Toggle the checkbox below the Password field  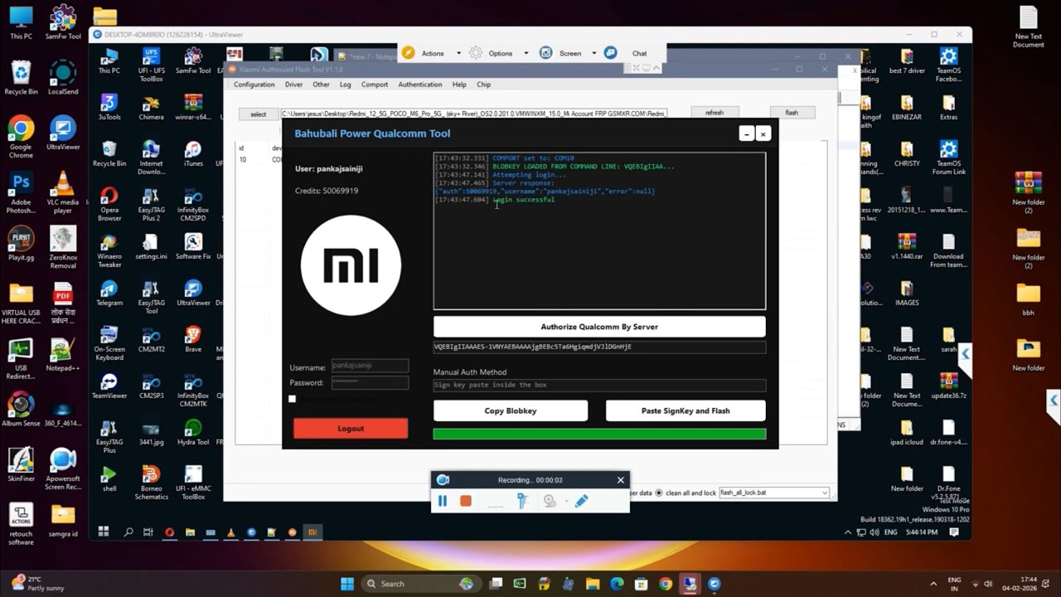292,399
